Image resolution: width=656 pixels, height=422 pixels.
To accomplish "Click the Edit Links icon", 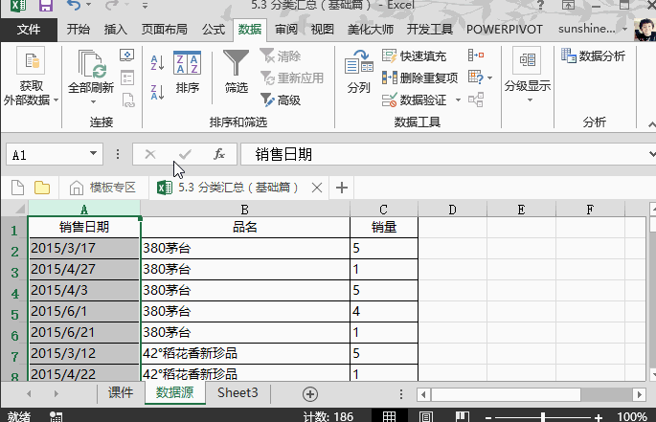I will click(x=127, y=100).
